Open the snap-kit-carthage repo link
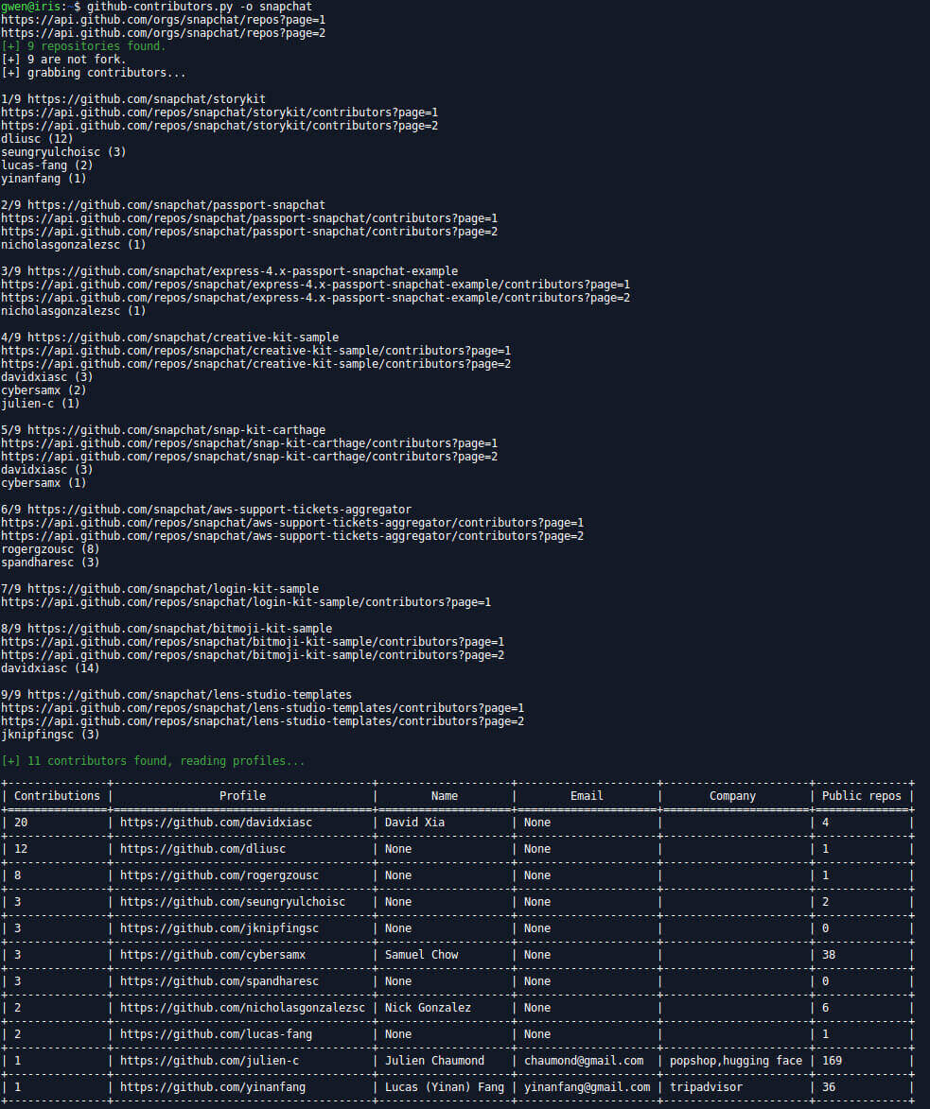Viewport: 930px width, 1109px height. pyautogui.click(x=176, y=430)
